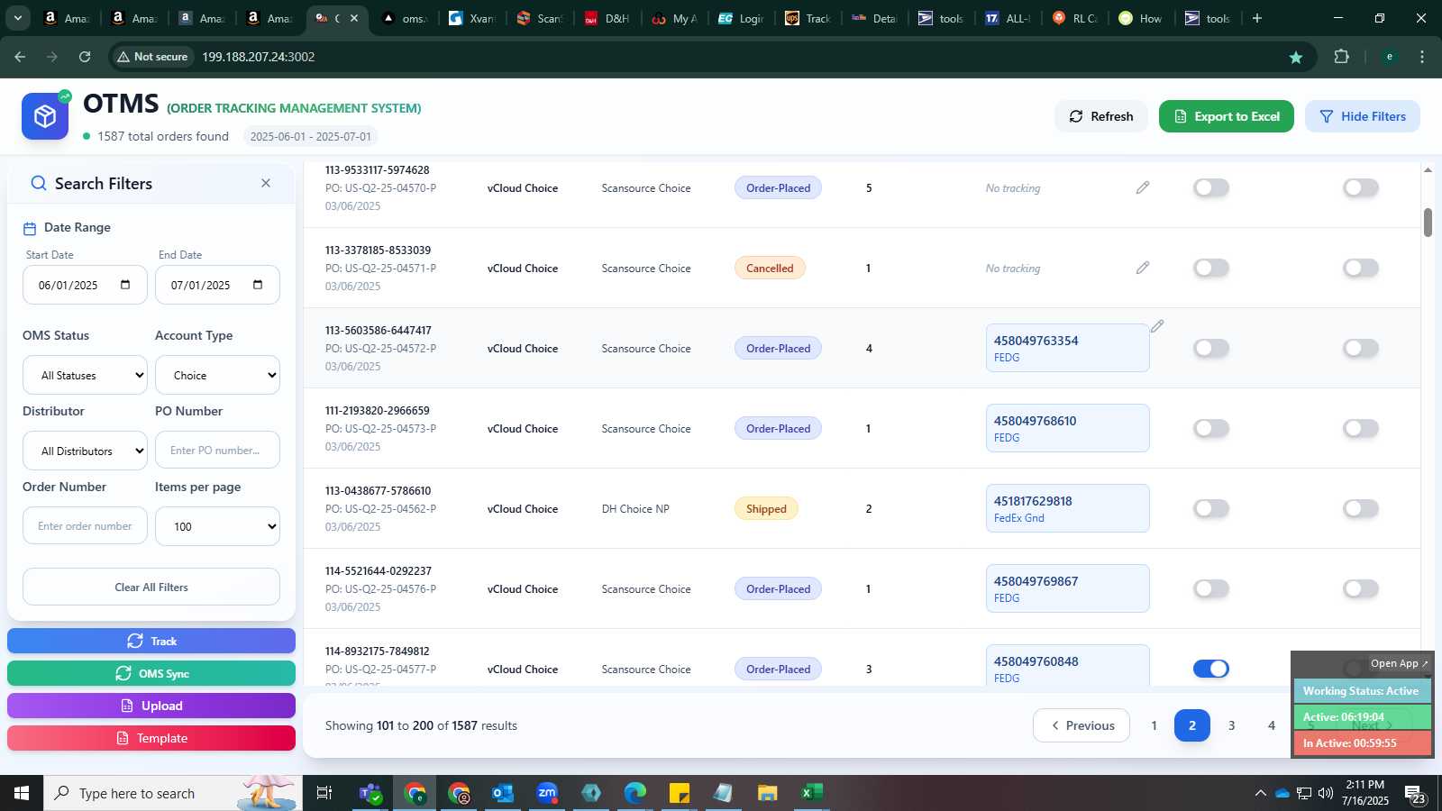Open the Distributor dropdown
Screen dimensions: 1442x811
(x=85, y=451)
